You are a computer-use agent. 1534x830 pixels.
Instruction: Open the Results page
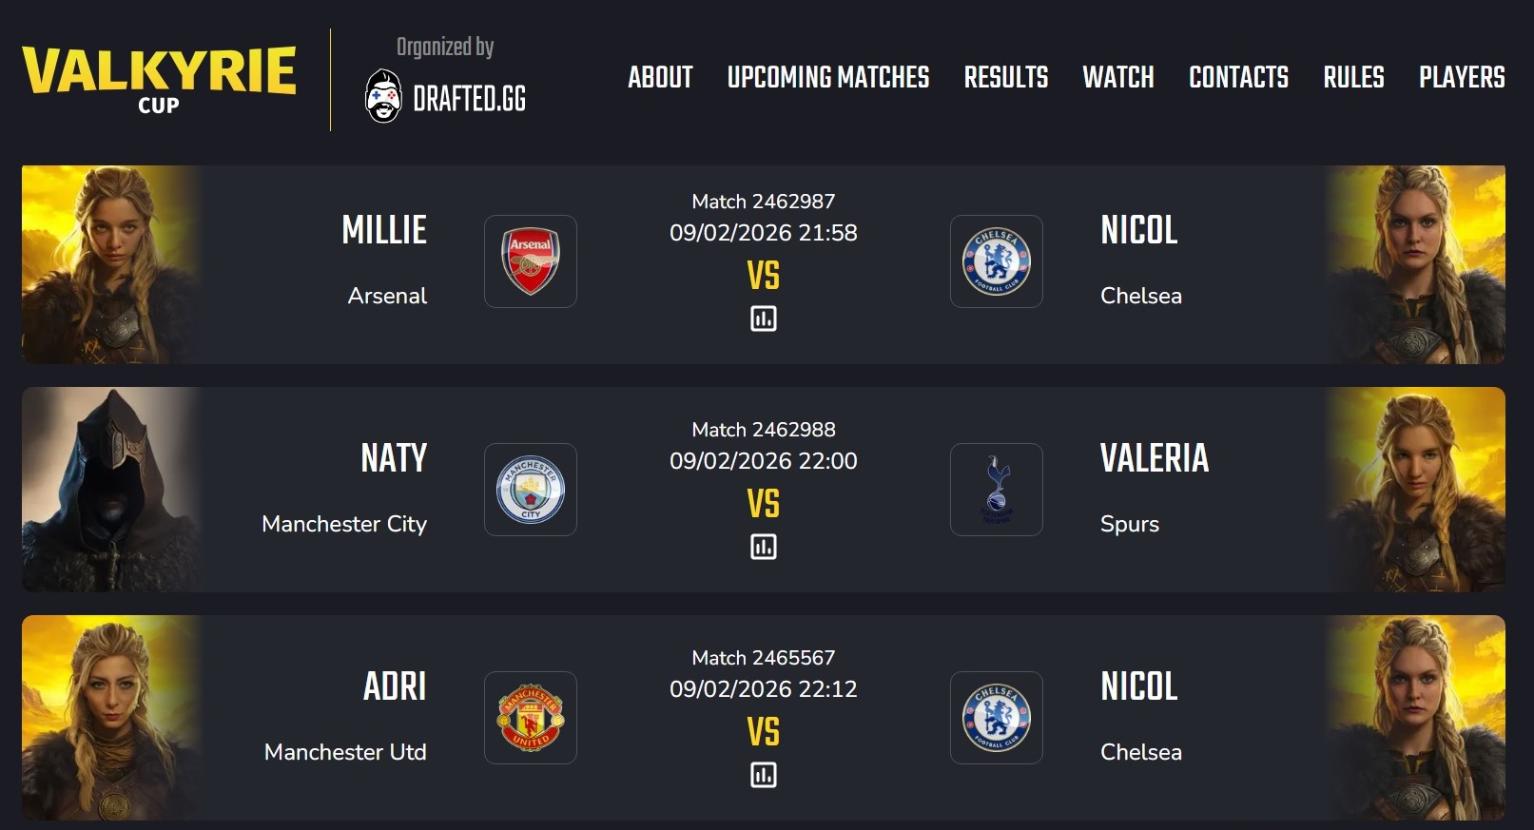1006,78
